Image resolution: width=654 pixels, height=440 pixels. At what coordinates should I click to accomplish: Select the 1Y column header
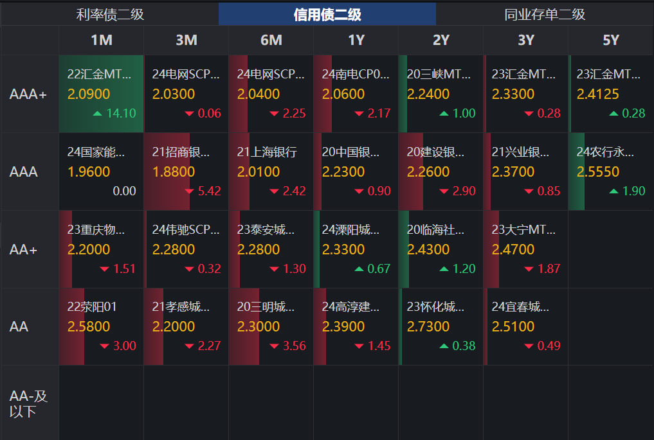356,40
